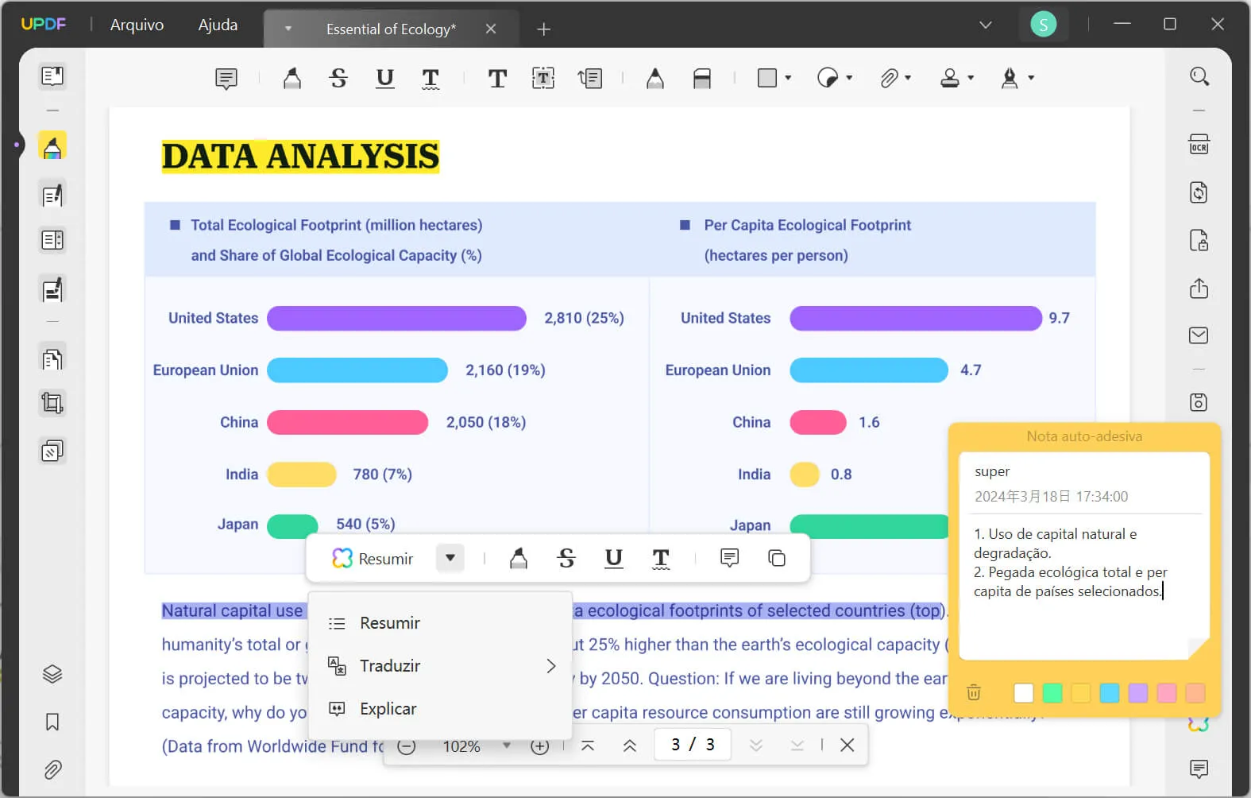Viewport: 1251px width, 798px height.
Task: Click the Resumir AI button in floating toolbar
Action: (x=373, y=558)
